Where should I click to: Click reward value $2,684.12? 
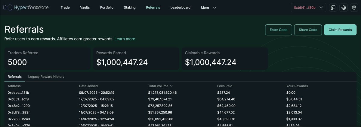[x=294, y=106]
